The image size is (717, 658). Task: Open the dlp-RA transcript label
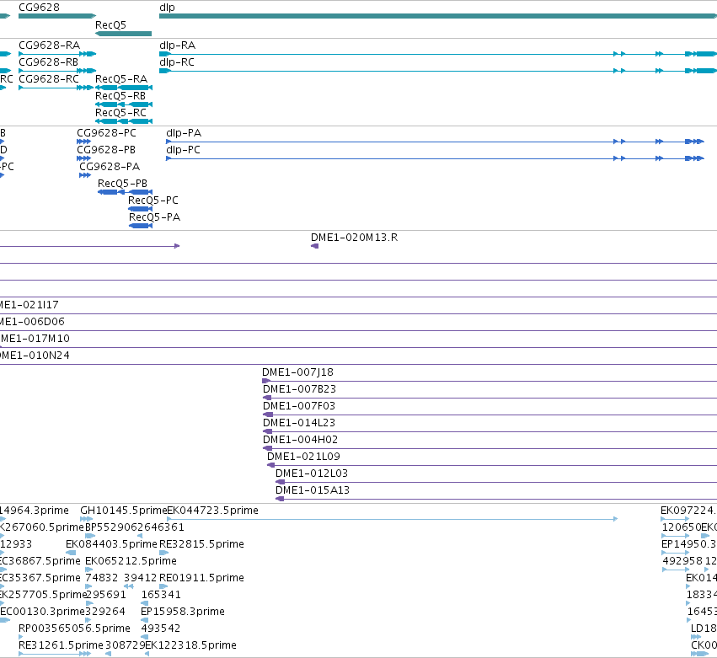point(178,45)
